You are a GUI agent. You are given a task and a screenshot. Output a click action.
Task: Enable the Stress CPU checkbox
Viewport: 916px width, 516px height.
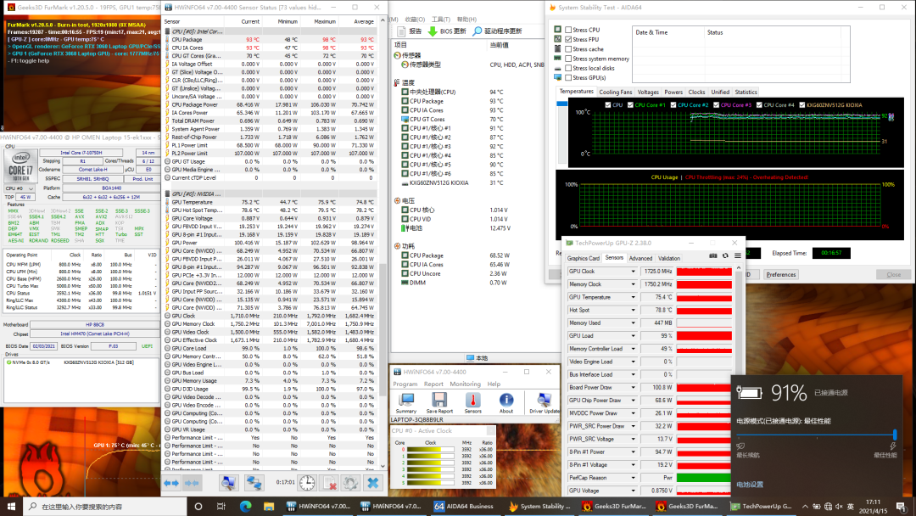point(568,30)
